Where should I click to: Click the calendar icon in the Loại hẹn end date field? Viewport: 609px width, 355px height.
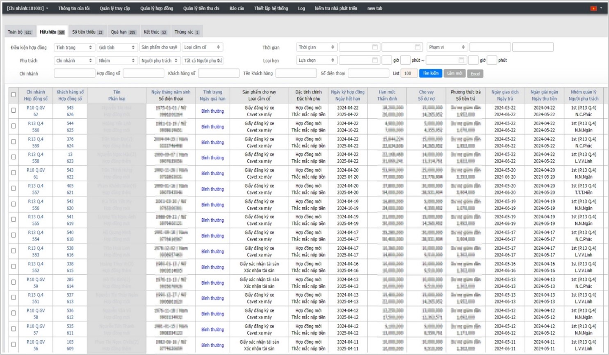[x=461, y=61]
